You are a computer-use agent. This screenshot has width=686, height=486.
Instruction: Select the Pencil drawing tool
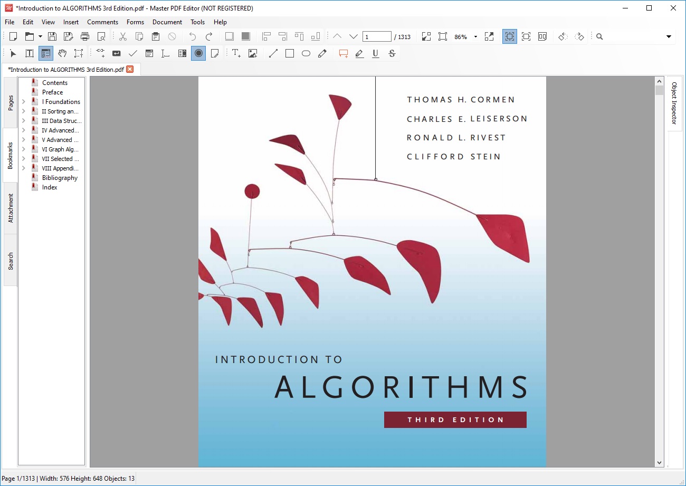[322, 53]
